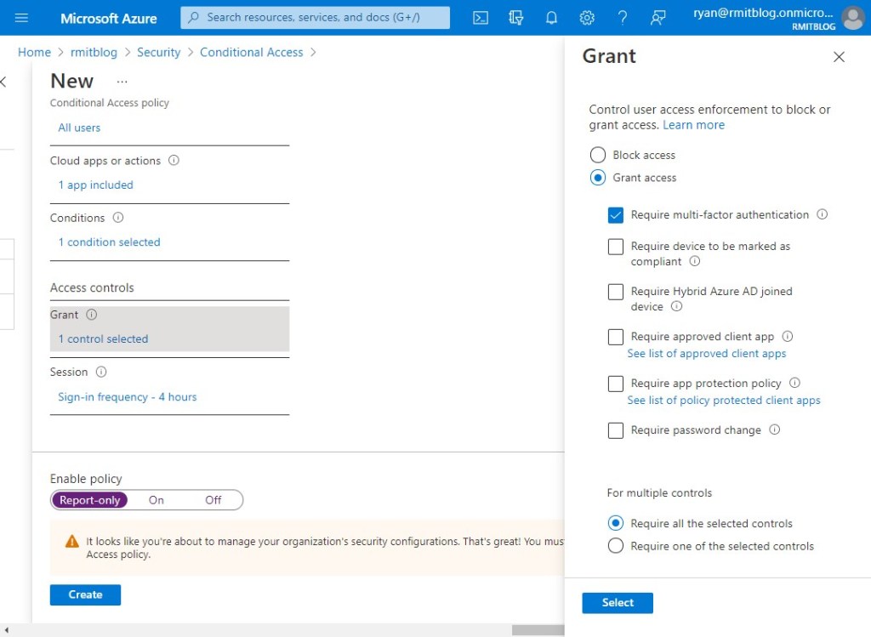Screen dimensions: 871x637
Task: Click the ryan@rmitblog account name
Action: (x=763, y=13)
